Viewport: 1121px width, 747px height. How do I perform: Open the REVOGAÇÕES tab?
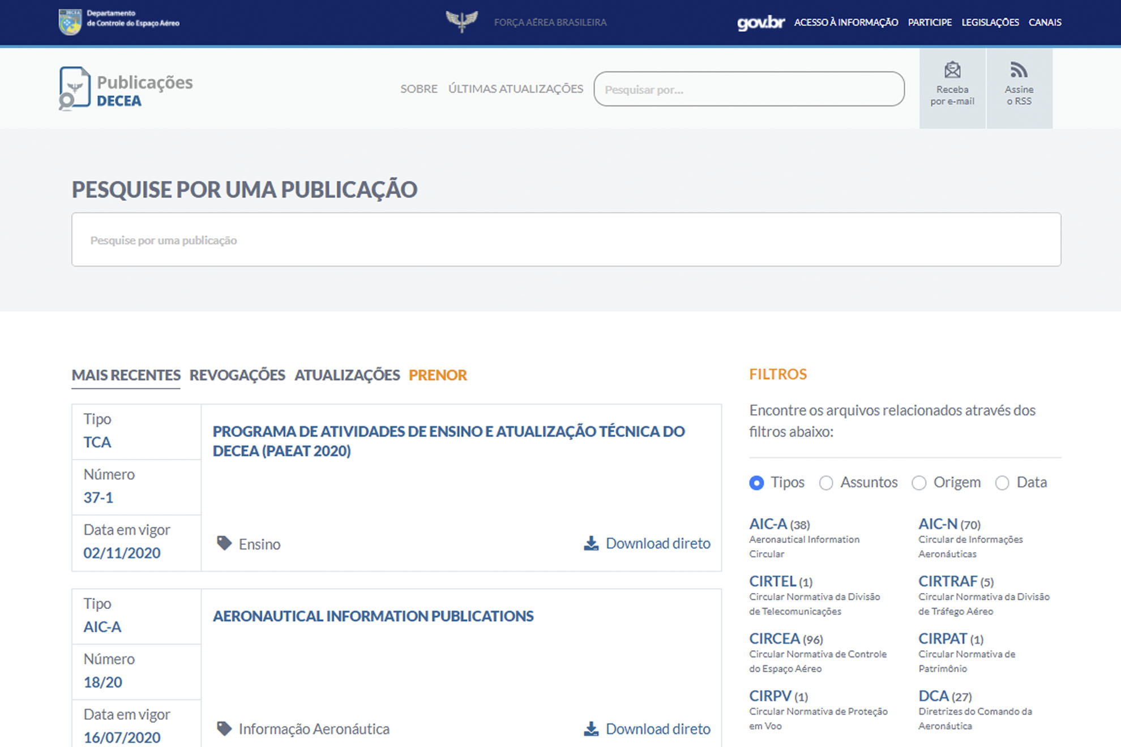[238, 375]
